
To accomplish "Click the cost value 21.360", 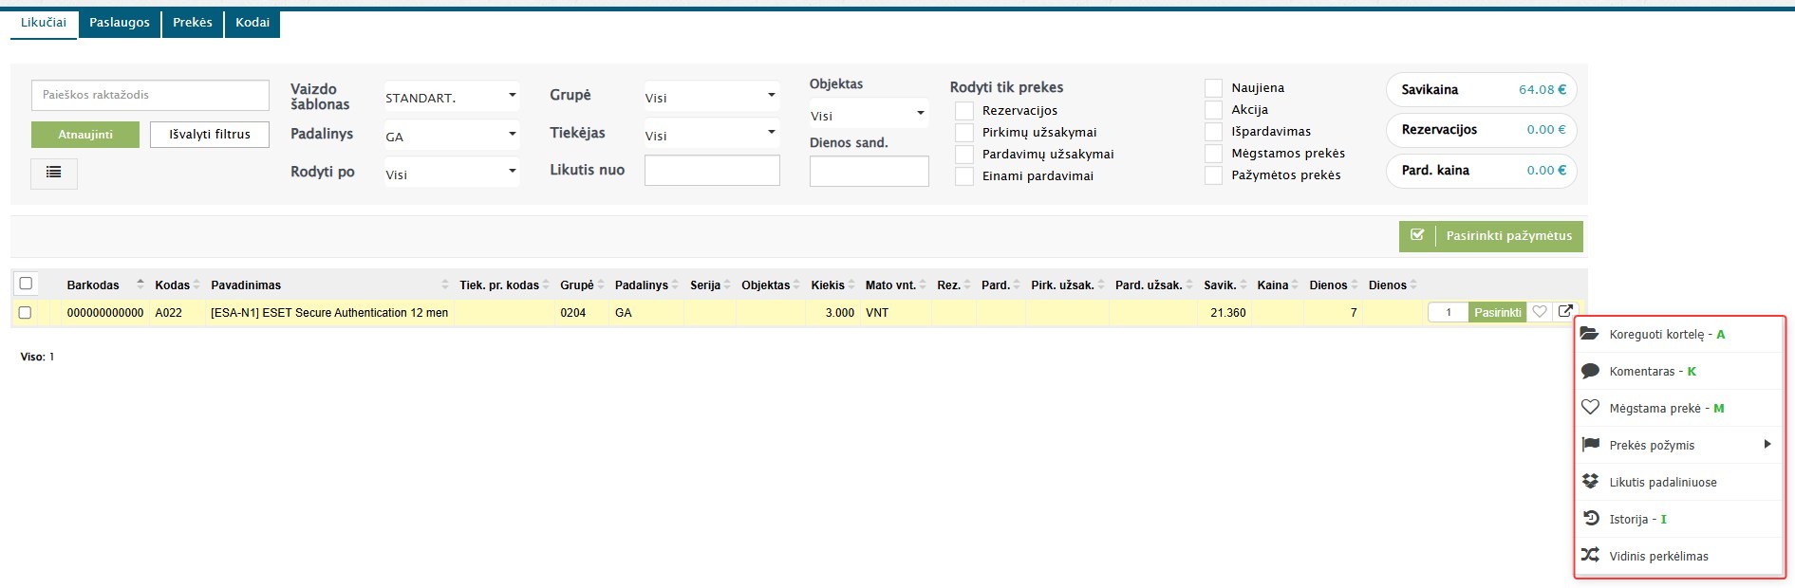I will [x=1228, y=313].
